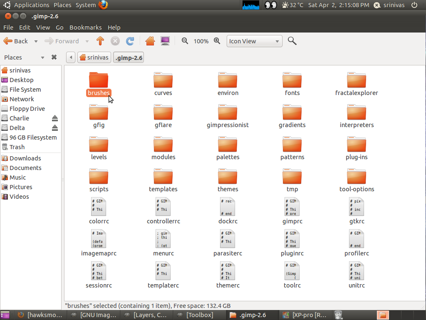
Task: Open the Home folder from the toolbar
Action: coord(150,41)
